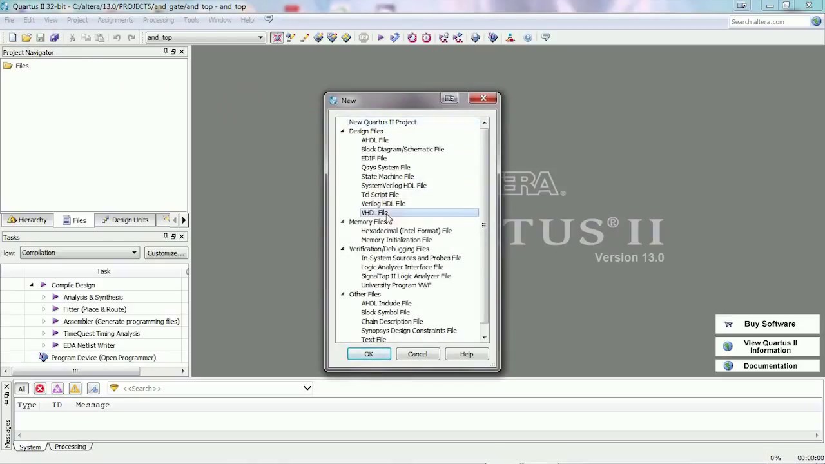This screenshot has height=464, width=825.
Task: Click the Copy icon in the toolbar
Action: [86, 37]
